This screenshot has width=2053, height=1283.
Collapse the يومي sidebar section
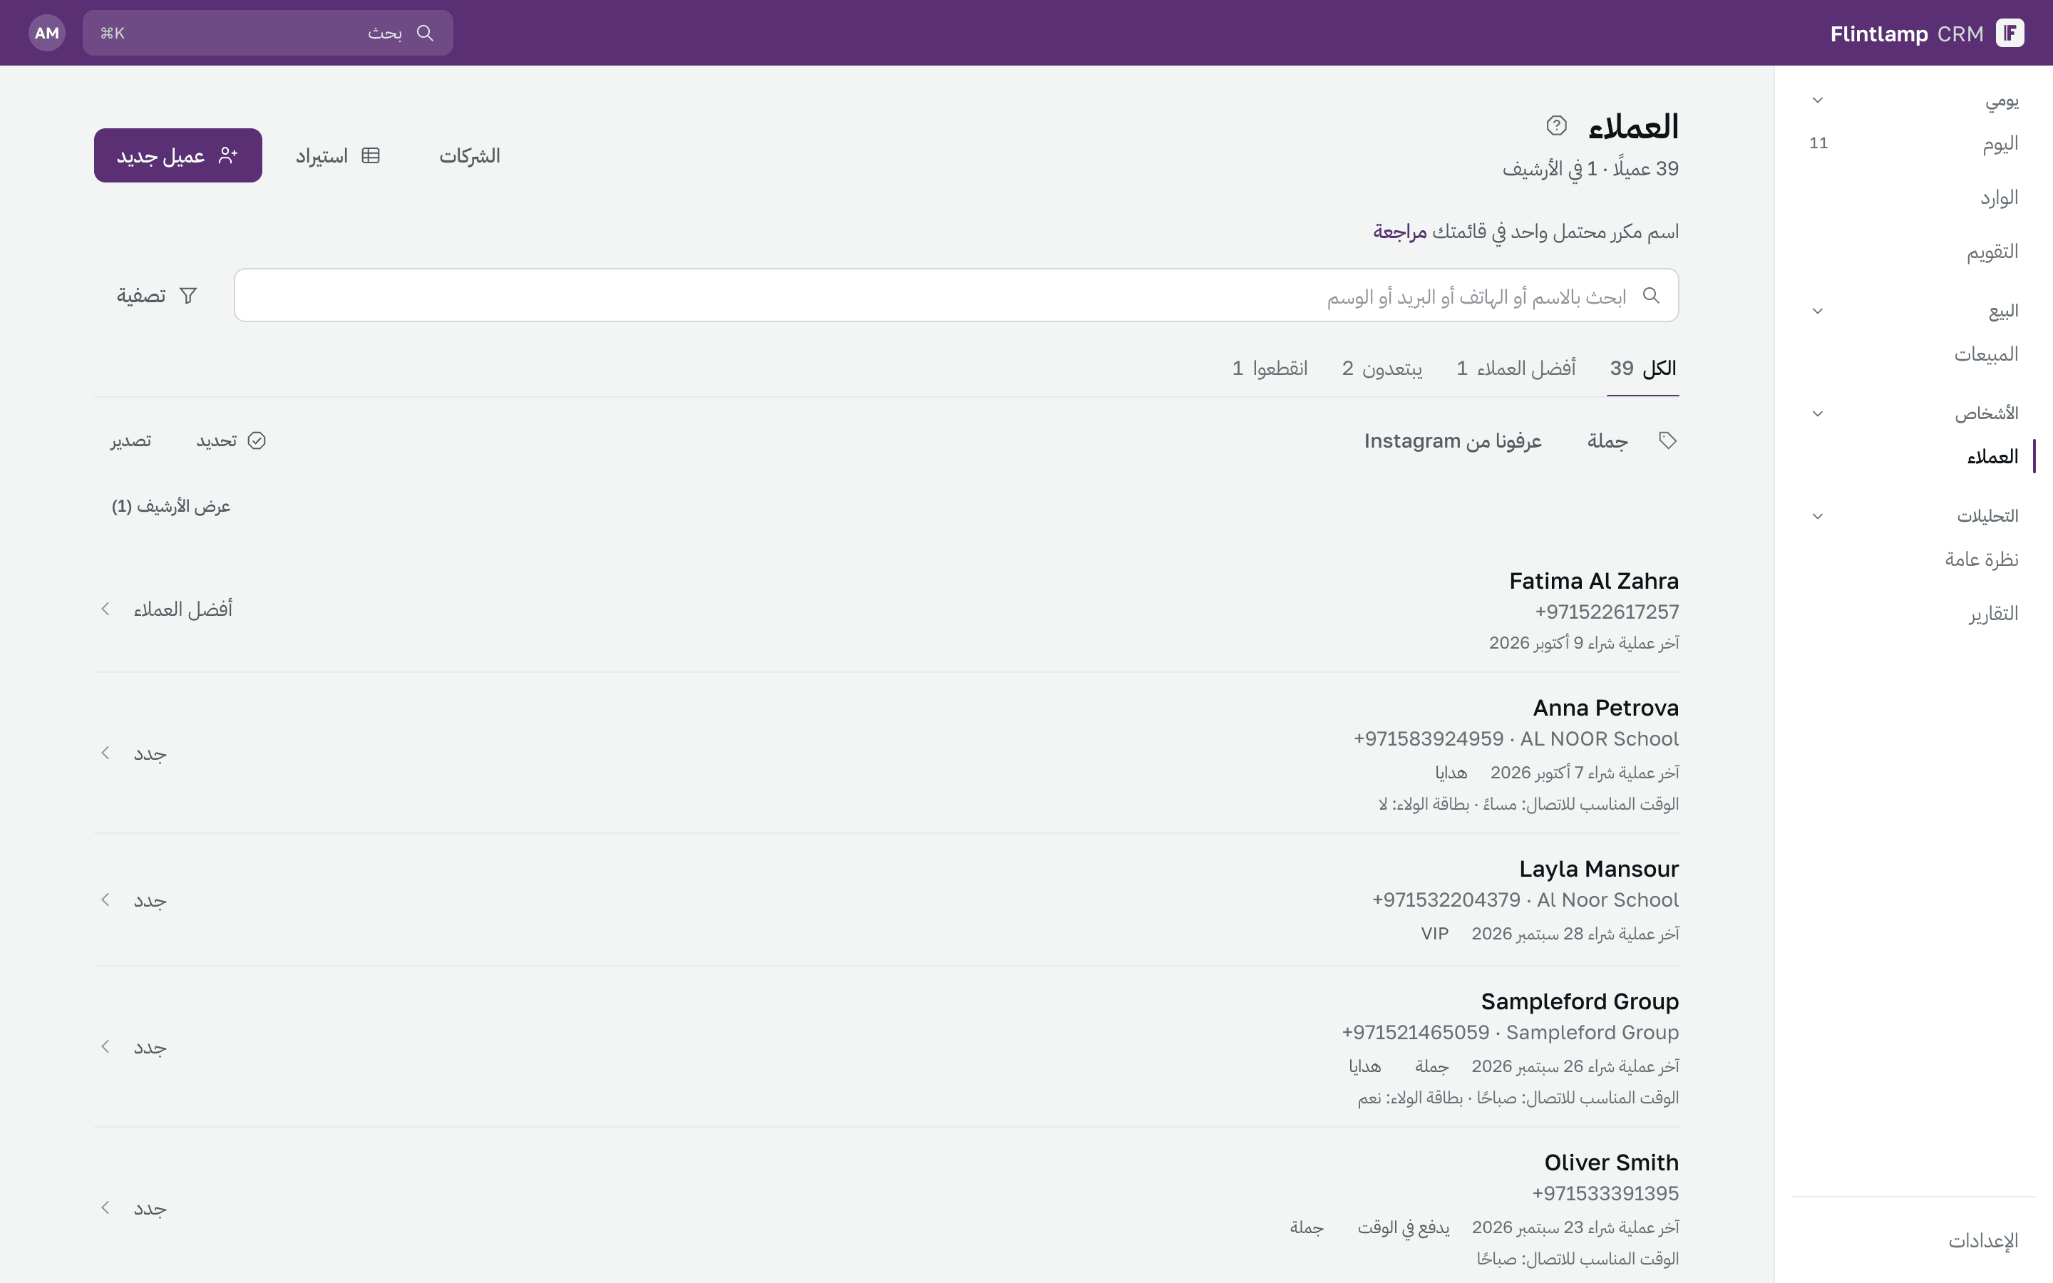1817,100
